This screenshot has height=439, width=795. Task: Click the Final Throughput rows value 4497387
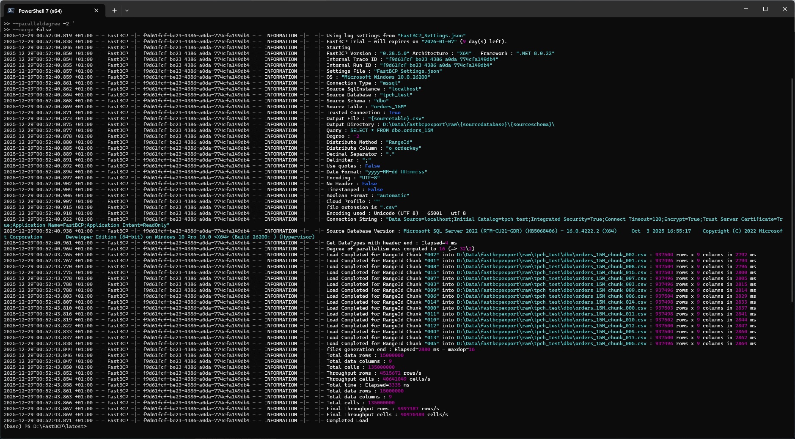tap(408, 409)
